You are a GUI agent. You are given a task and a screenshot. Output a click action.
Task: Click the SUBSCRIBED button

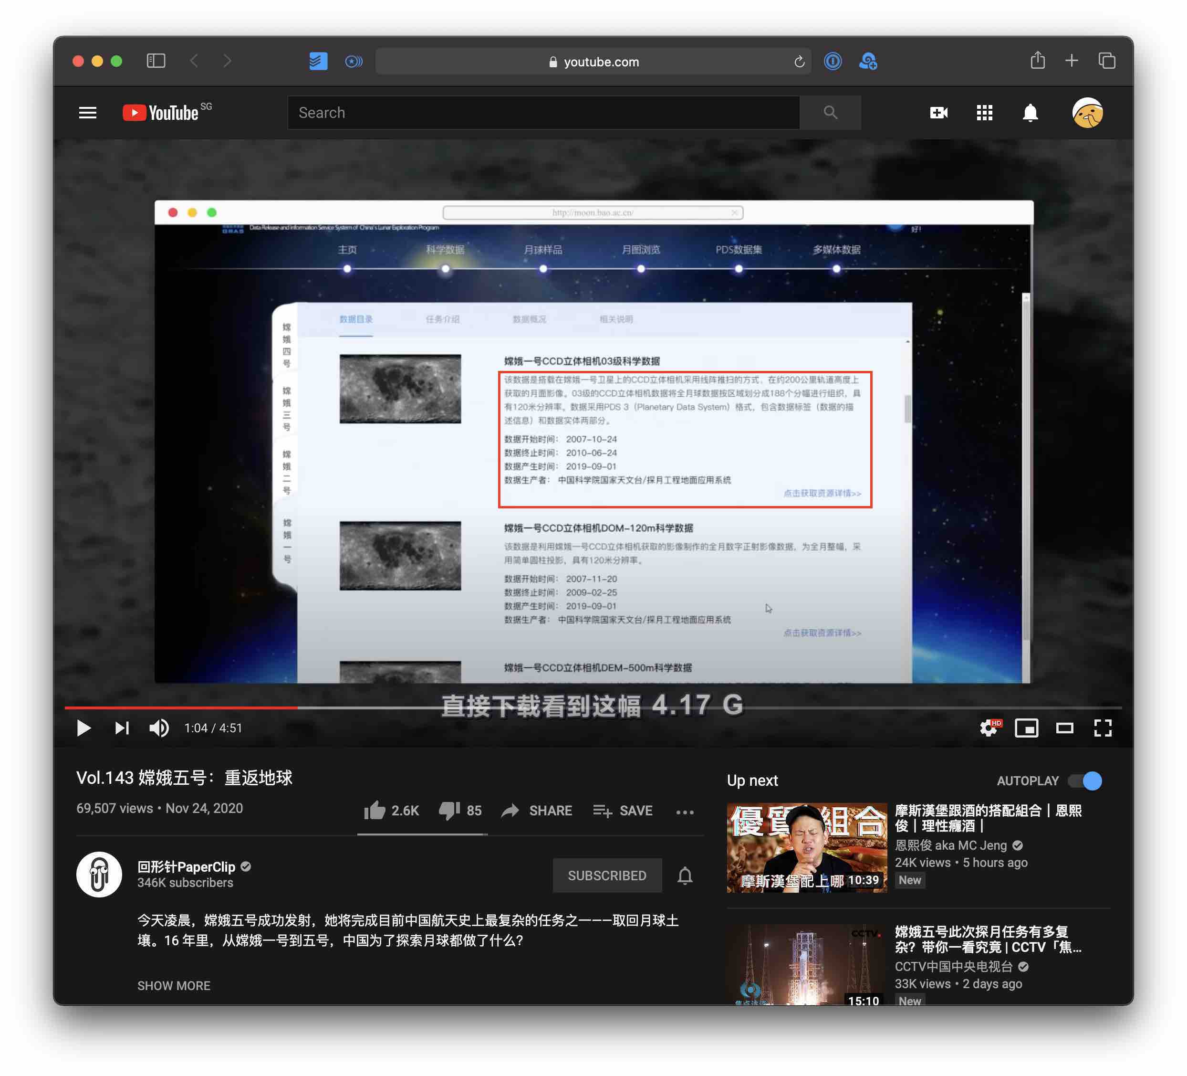[x=607, y=875]
